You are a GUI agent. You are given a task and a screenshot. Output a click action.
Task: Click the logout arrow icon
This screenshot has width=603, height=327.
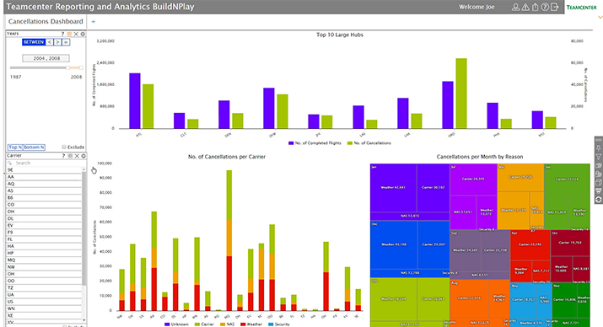pos(555,7)
